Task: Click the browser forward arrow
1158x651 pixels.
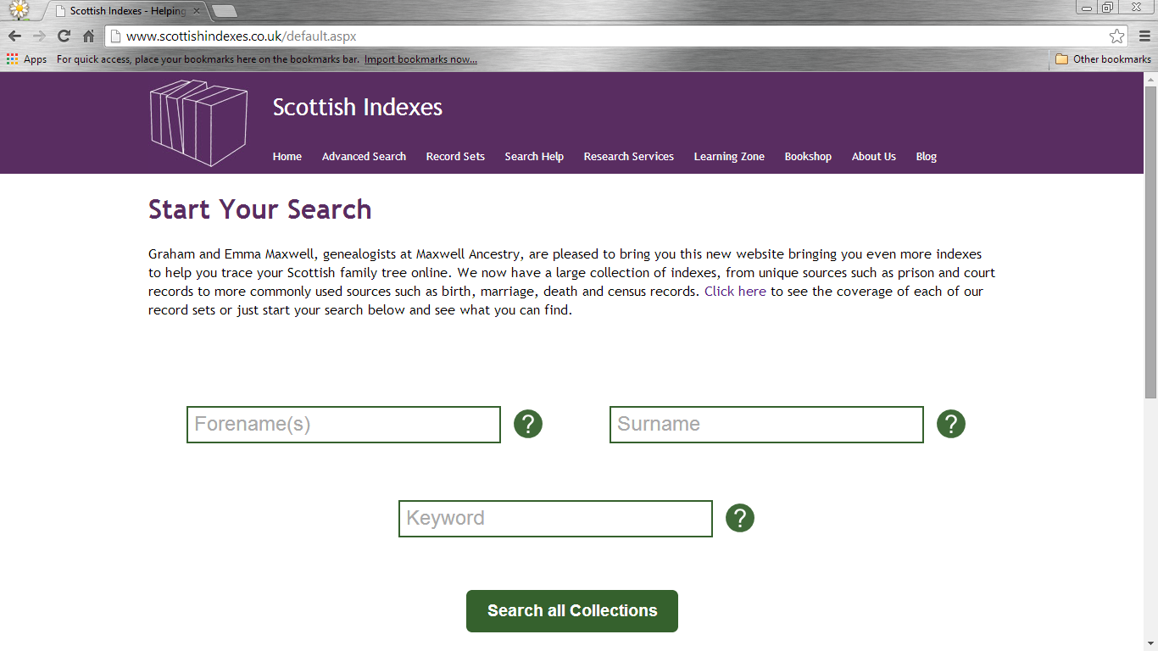Action: [39, 36]
